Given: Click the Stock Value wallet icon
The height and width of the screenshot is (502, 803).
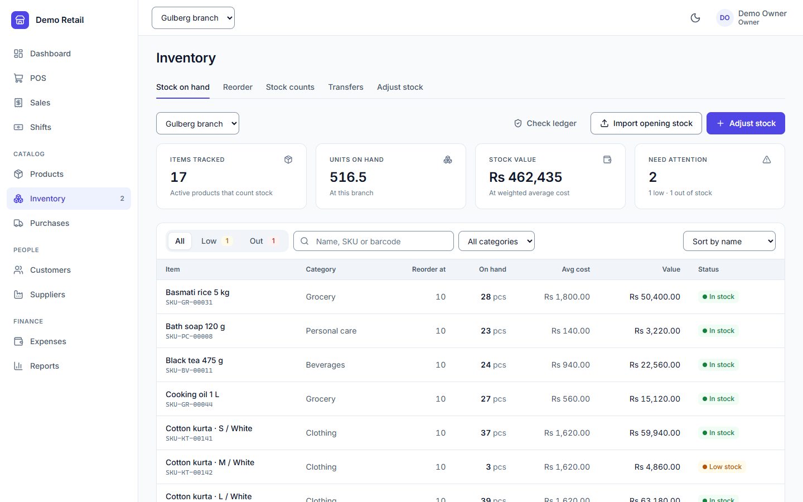Looking at the screenshot, I should 607,160.
